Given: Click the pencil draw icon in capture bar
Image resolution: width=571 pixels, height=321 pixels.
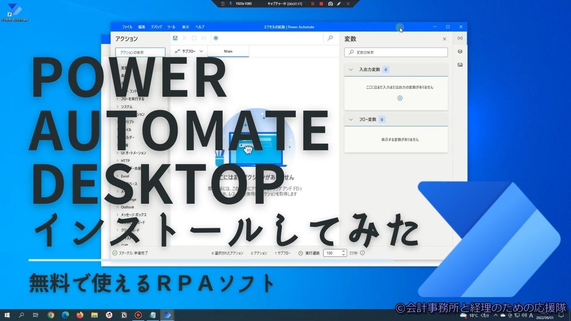Looking at the screenshot, I should coord(339,4).
